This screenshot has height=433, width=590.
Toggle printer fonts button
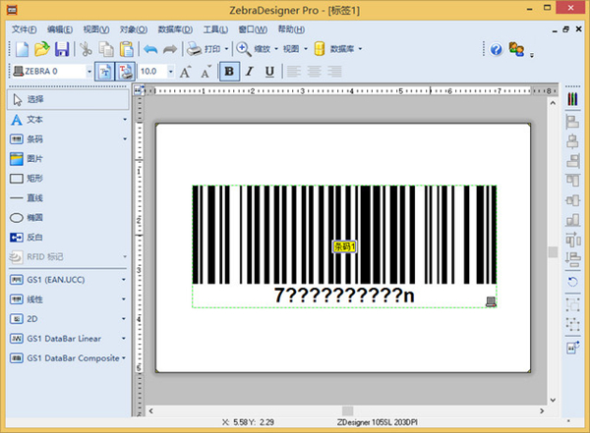pyautogui.click(x=125, y=72)
